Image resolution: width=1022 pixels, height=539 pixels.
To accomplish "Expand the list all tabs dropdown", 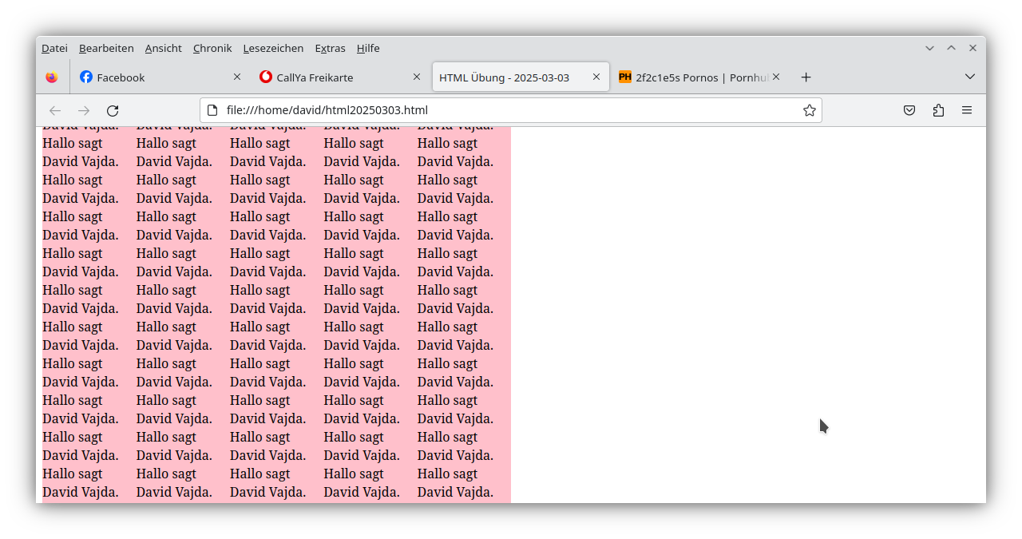I will 970,77.
